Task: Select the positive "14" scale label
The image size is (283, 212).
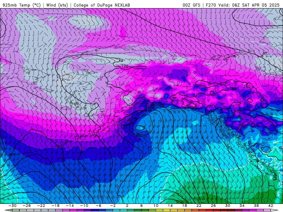Action: (x=170, y=206)
